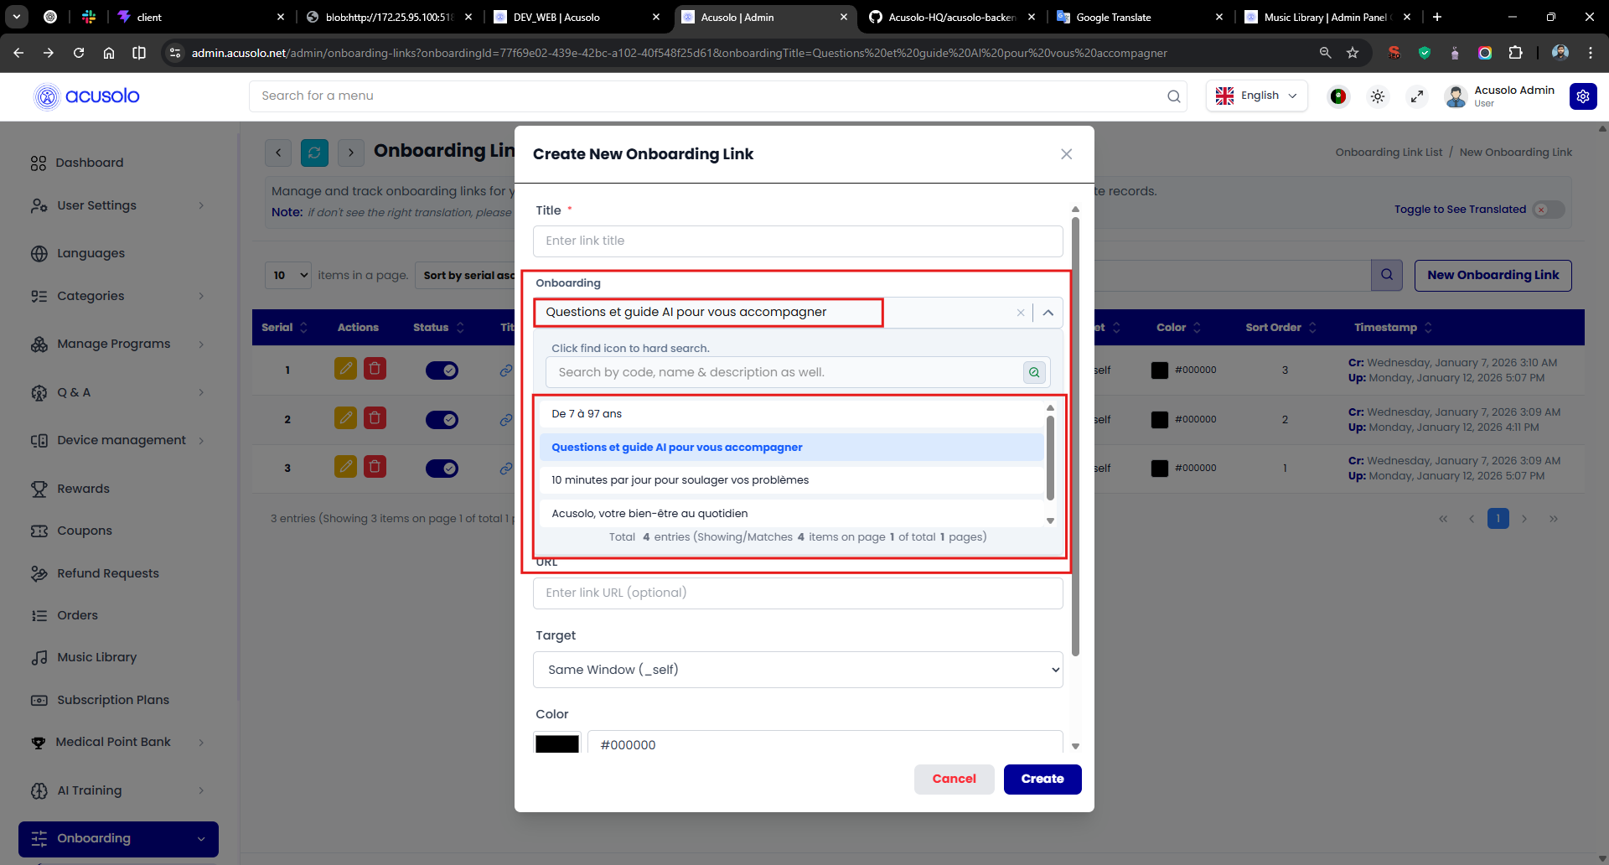
Task: Click the Onboarding Link List breadcrumb
Action: [x=1389, y=153]
